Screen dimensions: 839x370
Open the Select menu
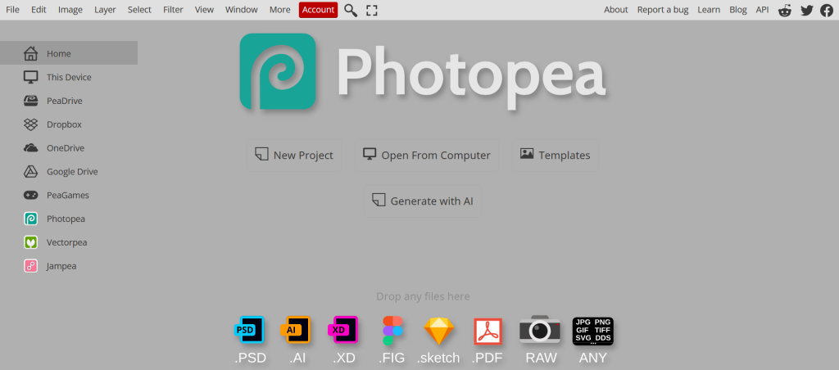(x=139, y=10)
